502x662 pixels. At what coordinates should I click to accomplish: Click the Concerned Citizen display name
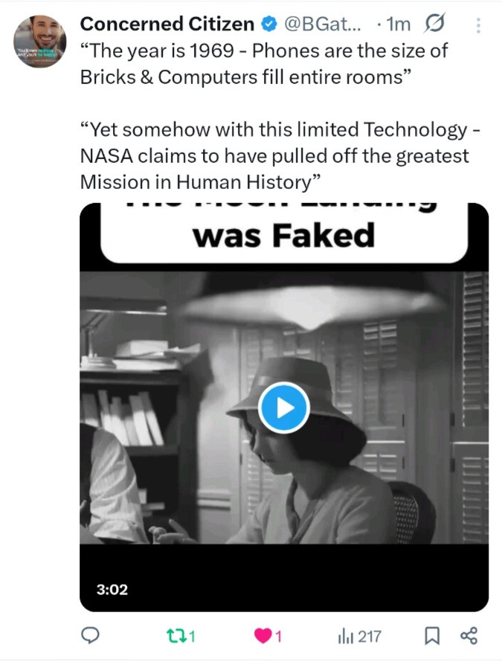(x=167, y=24)
